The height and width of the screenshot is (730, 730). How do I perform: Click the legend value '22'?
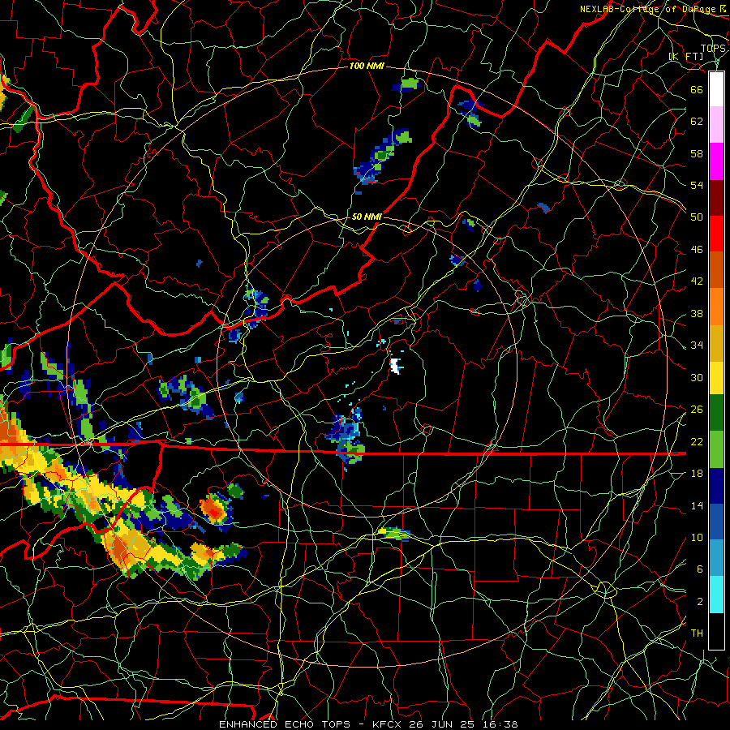[697, 442]
